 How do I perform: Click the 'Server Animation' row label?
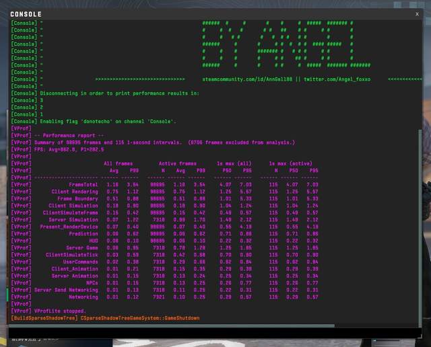(75, 276)
